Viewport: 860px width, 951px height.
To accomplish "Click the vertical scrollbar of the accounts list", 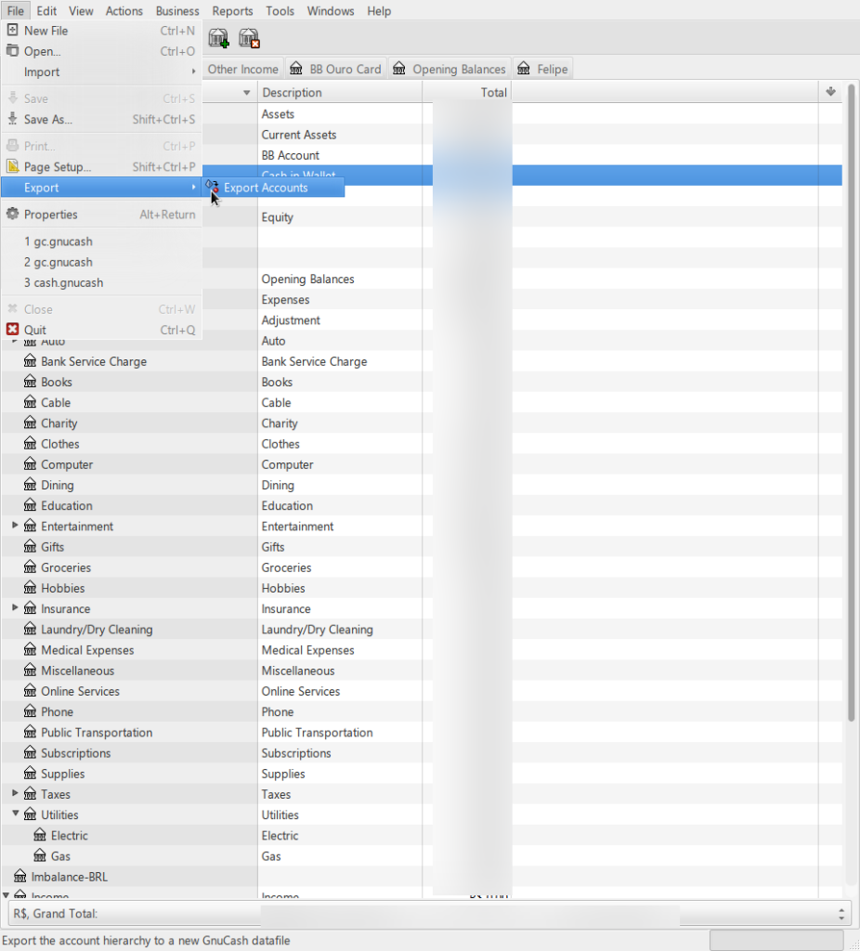I will [851, 403].
